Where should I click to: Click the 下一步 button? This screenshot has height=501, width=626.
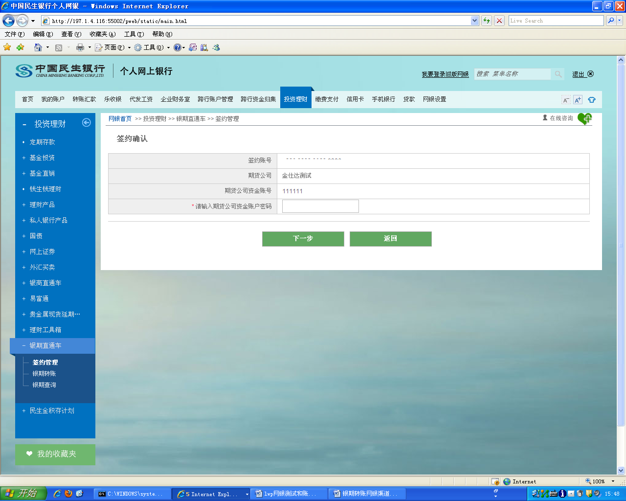[303, 239]
